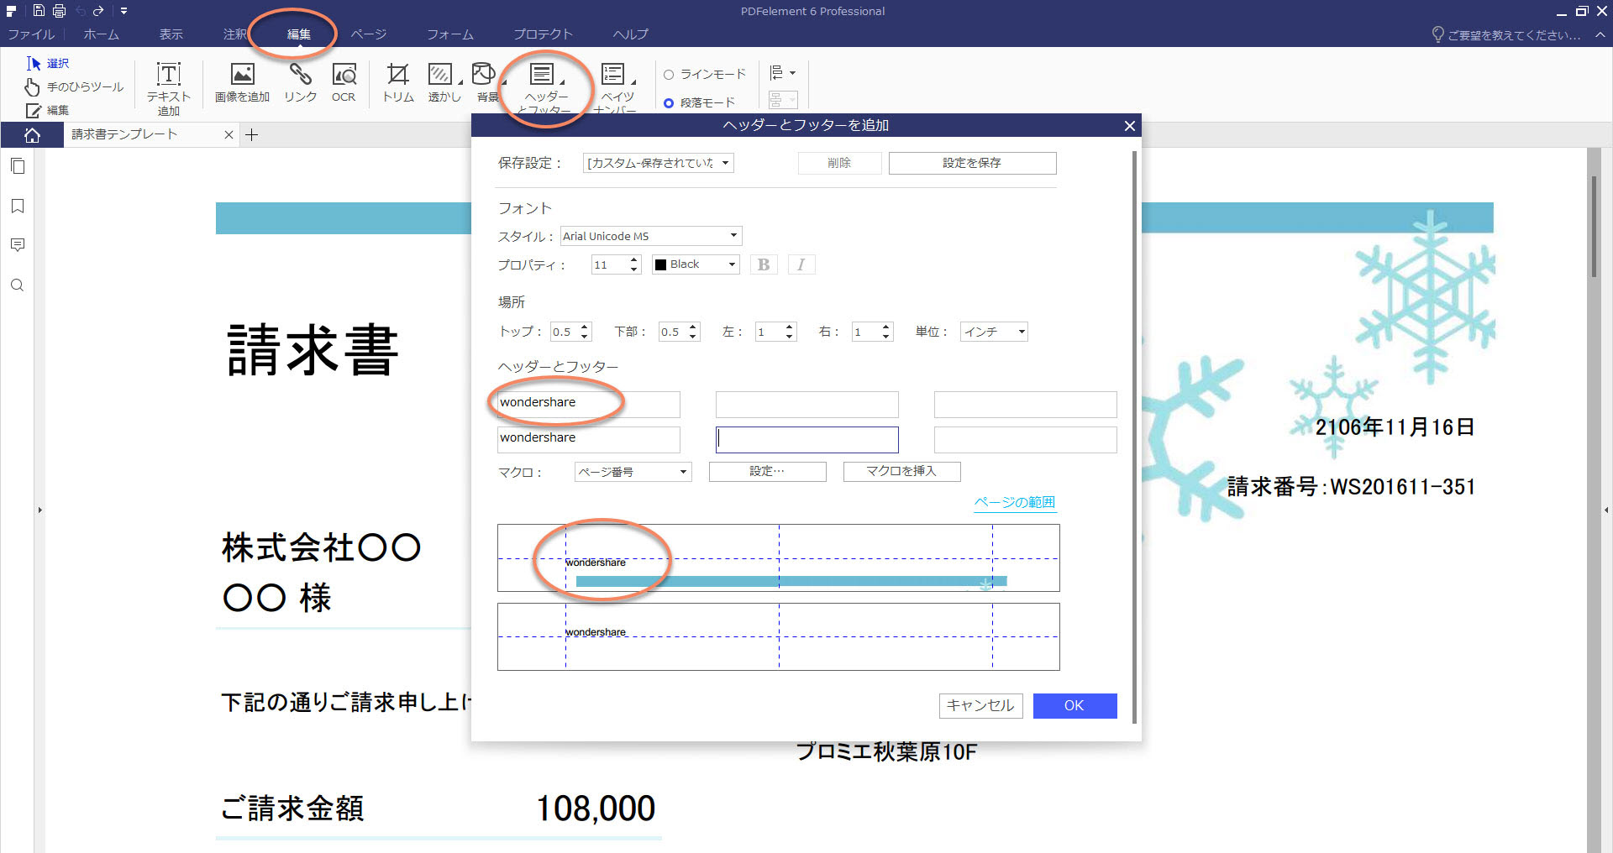
Task: Click the right footer text field
Action: pos(1025,439)
